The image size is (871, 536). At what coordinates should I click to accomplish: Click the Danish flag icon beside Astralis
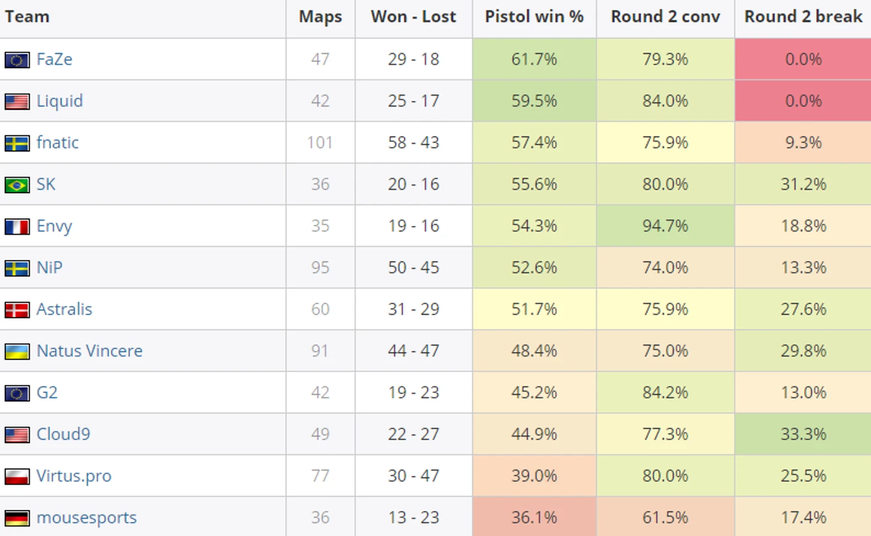[x=17, y=309]
